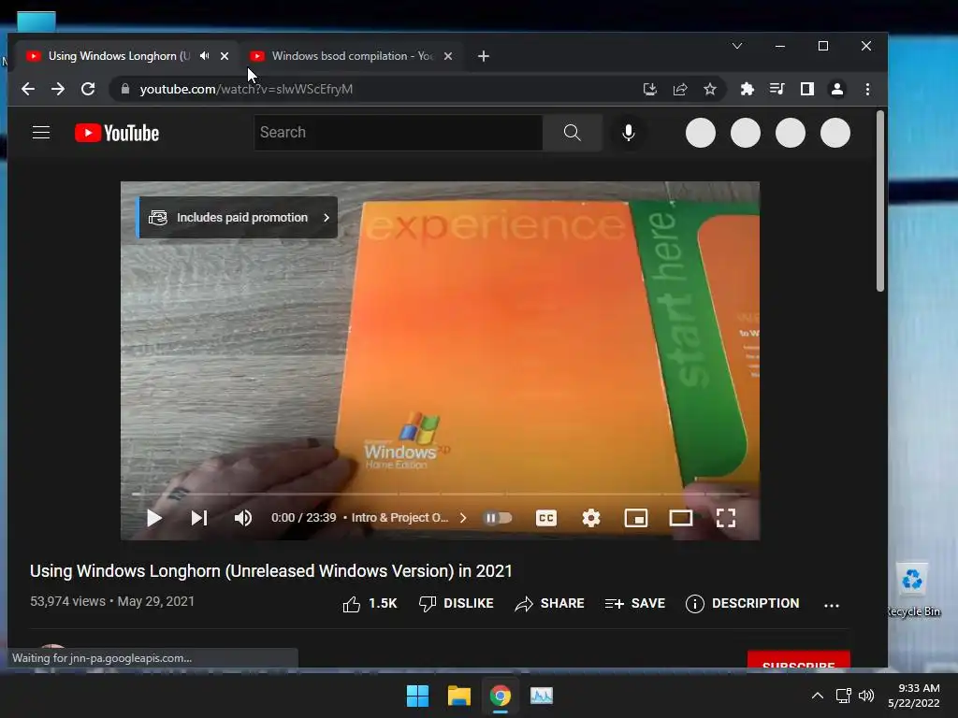
Task: Focus the YouTube search field
Action: point(399,133)
